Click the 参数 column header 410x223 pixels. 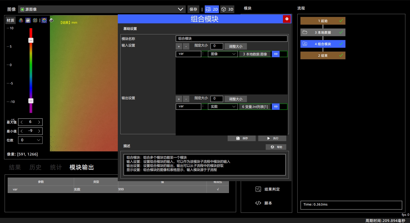[x=41, y=182]
